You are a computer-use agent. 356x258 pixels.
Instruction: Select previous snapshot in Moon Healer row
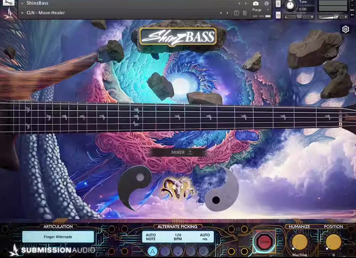pos(221,13)
